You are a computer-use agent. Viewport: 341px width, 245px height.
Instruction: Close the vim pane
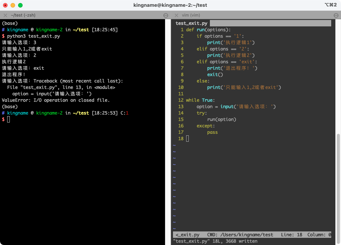[x=176, y=15]
